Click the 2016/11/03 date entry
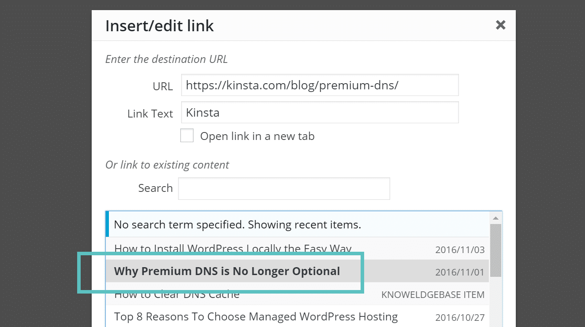Screen dimensions: 585x327 pyautogui.click(x=460, y=250)
